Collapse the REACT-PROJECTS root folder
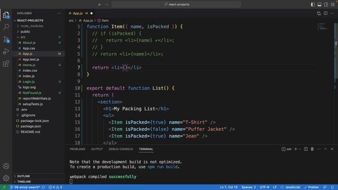This screenshot has width=338, height=190. pyautogui.click(x=30, y=21)
